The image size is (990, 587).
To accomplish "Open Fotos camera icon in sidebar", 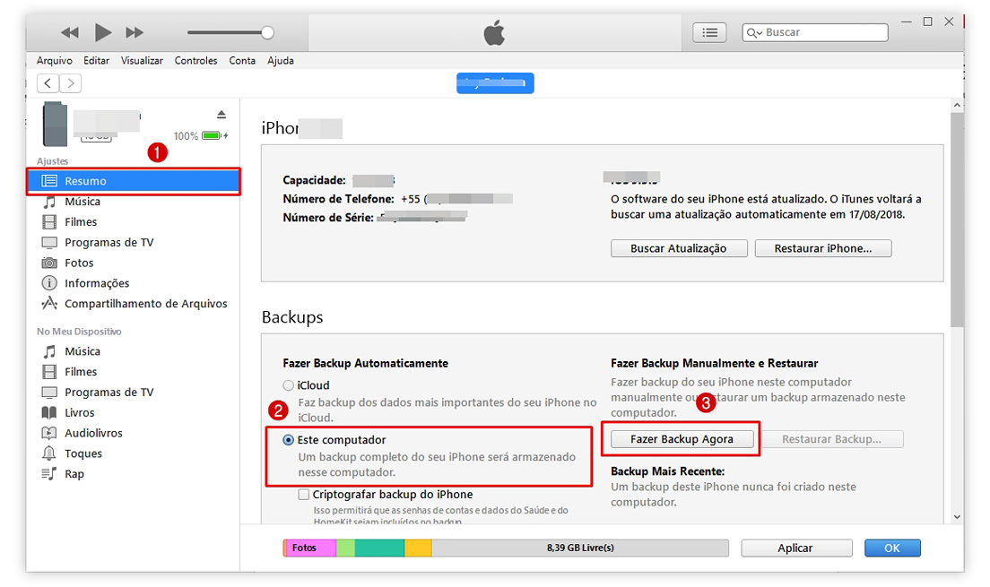I will tap(49, 263).
